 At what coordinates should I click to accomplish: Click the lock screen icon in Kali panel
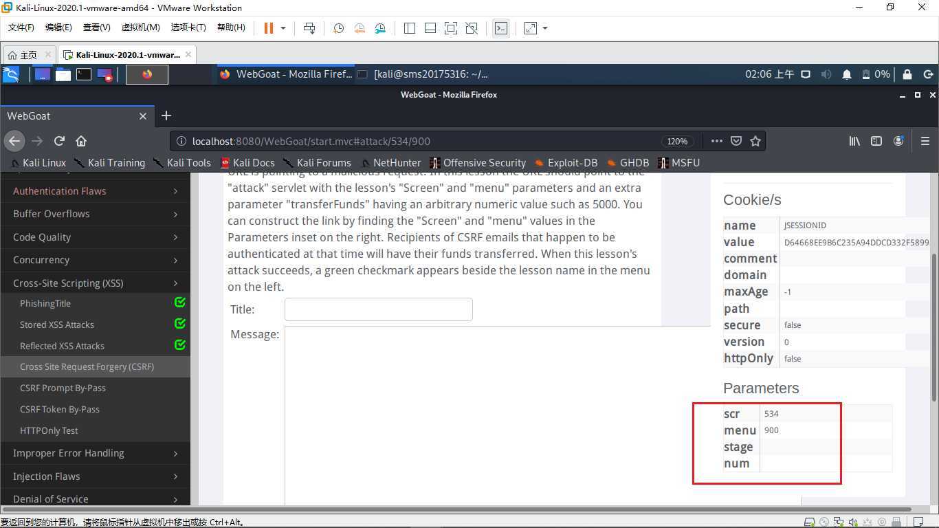click(907, 74)
